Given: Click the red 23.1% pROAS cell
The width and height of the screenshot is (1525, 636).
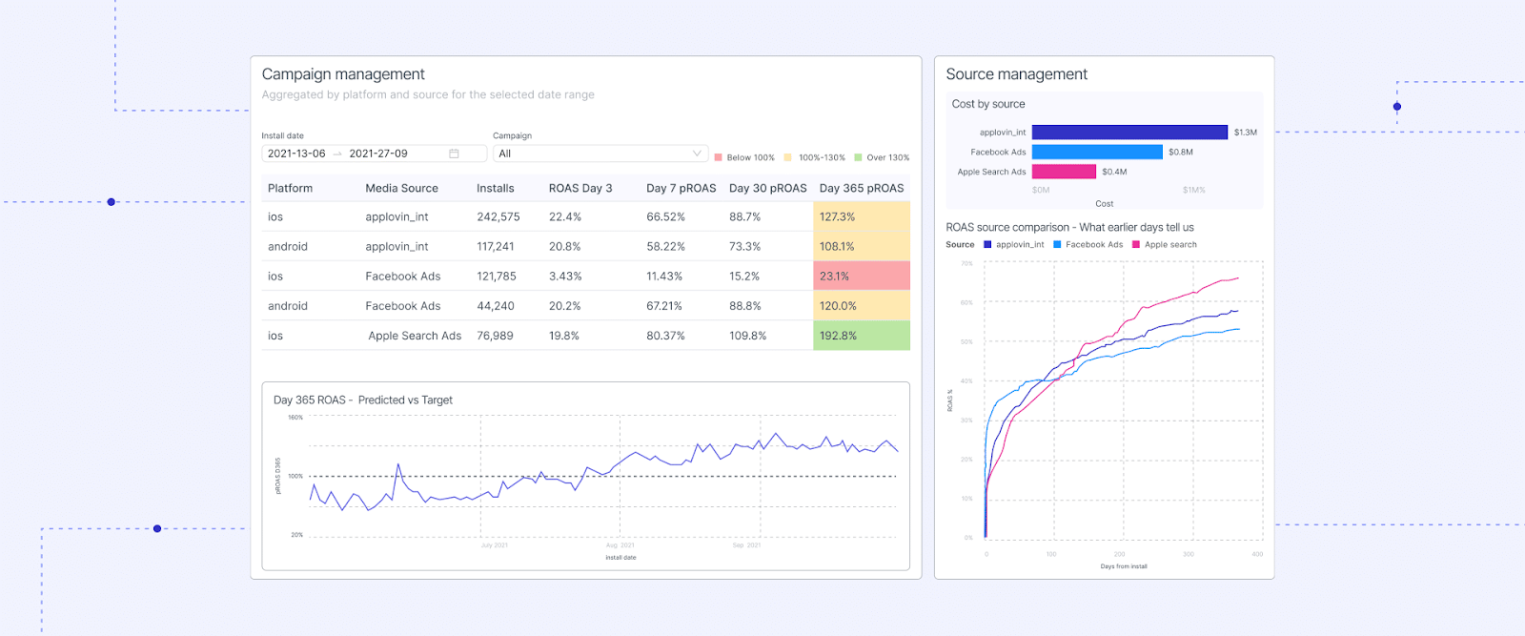Looking at the screenshot, I should tap(861, 277).
